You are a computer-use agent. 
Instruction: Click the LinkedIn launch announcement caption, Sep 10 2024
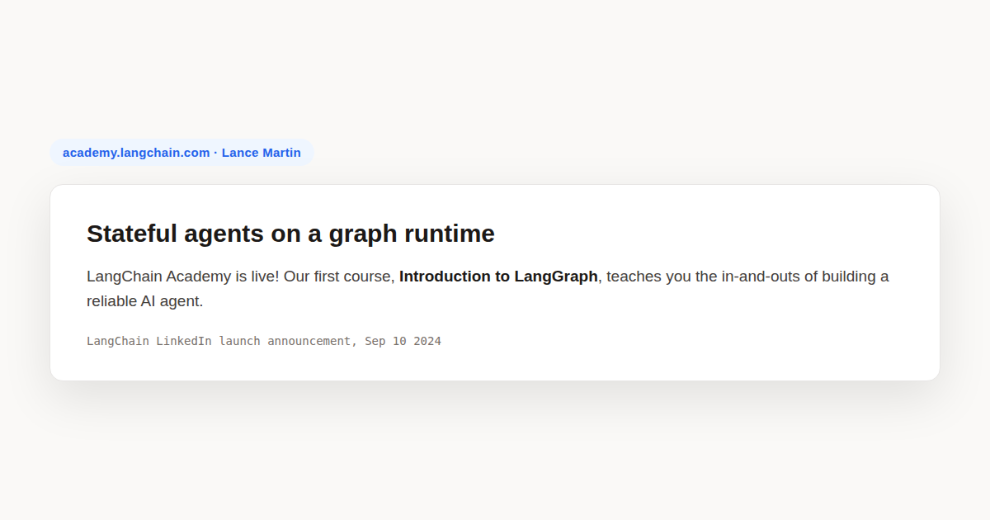tap(264, 341)
